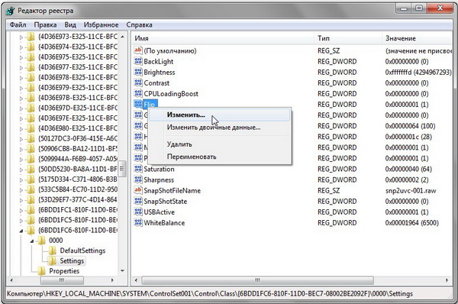
Task: Click the BackLight value icon
Action: (x=138, y=61)
